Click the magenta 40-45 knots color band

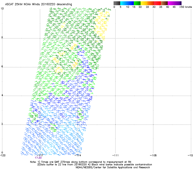(171, 3)
